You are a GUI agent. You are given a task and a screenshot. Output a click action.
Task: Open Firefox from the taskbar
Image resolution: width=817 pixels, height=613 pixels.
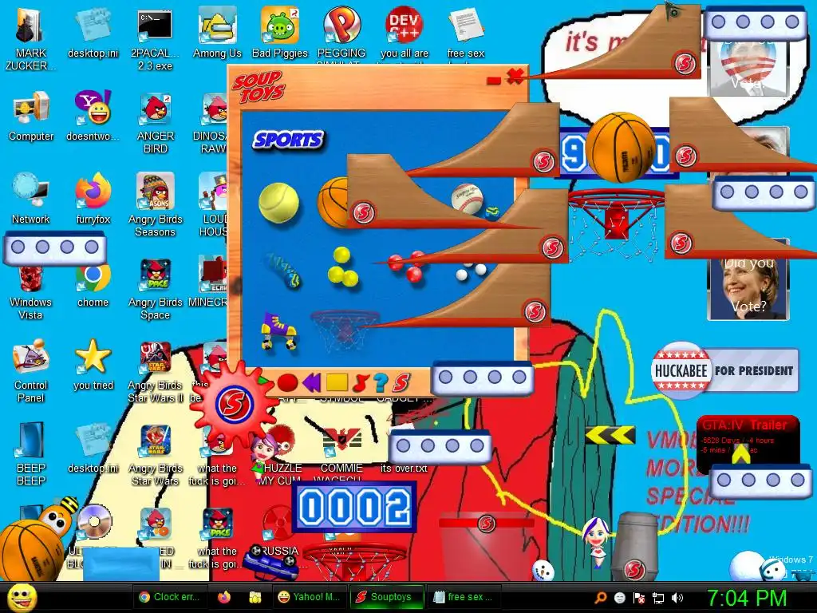pos(224,597)
